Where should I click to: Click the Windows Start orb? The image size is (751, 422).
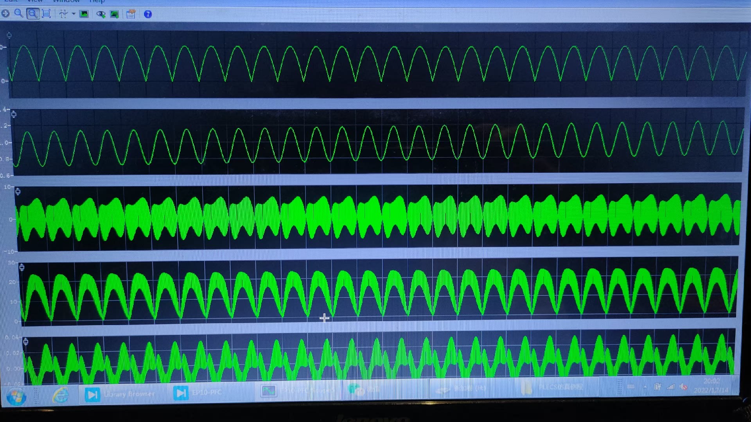pos(16,397)
